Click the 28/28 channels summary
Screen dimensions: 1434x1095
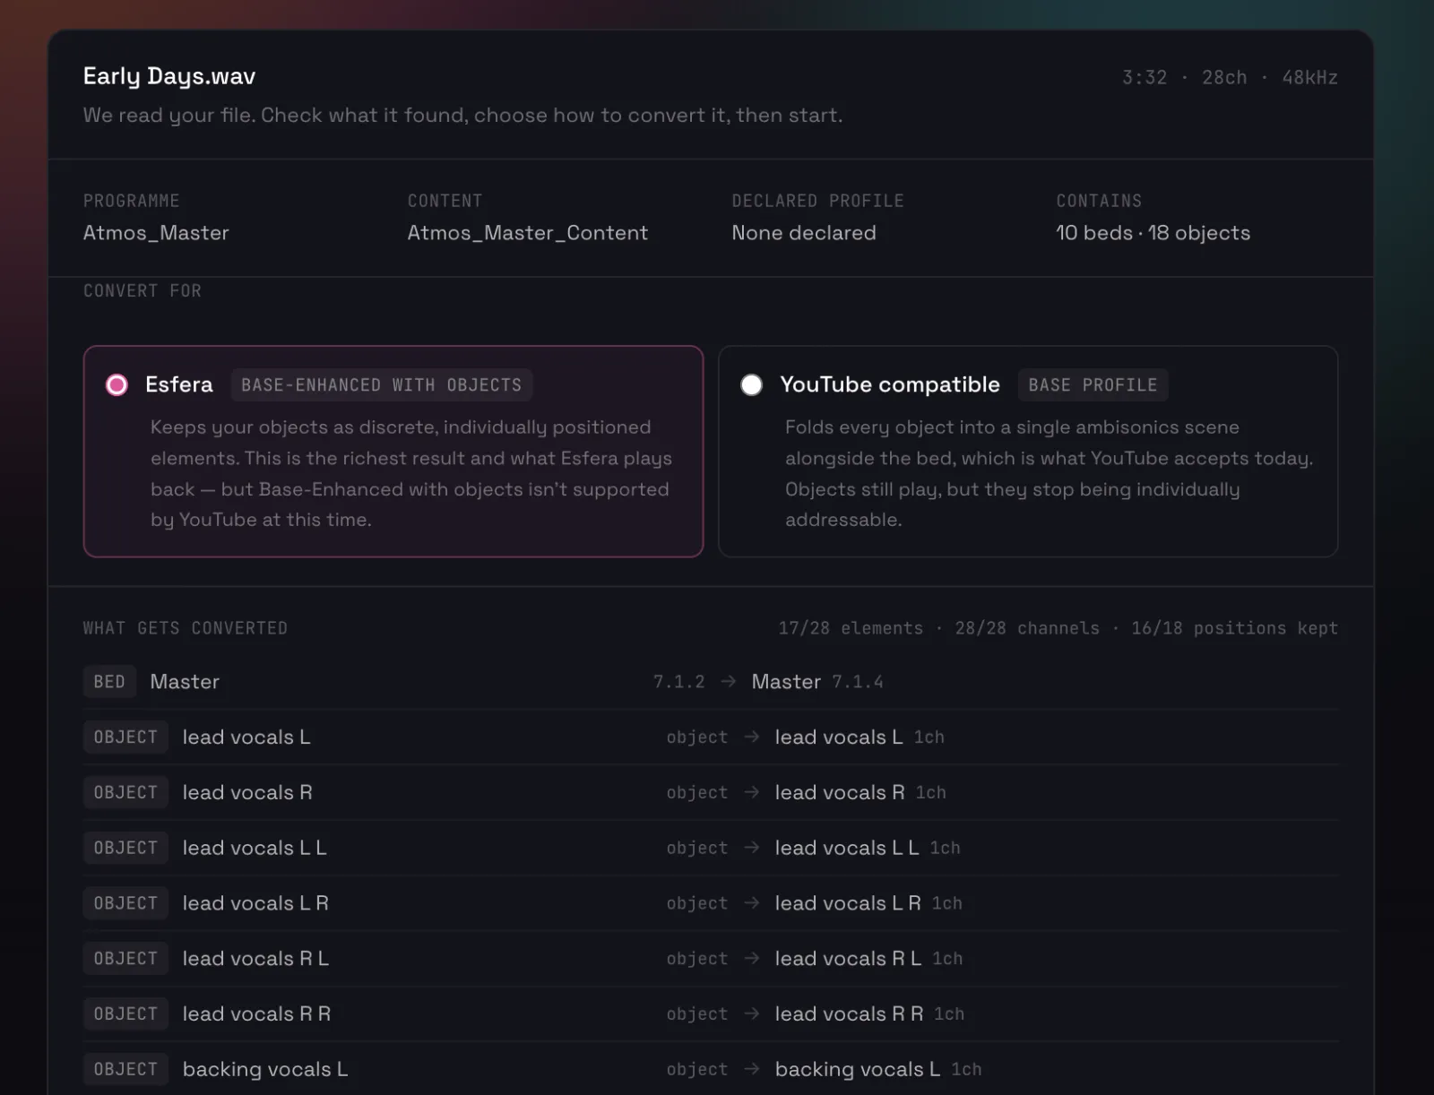coord(1027,628)
